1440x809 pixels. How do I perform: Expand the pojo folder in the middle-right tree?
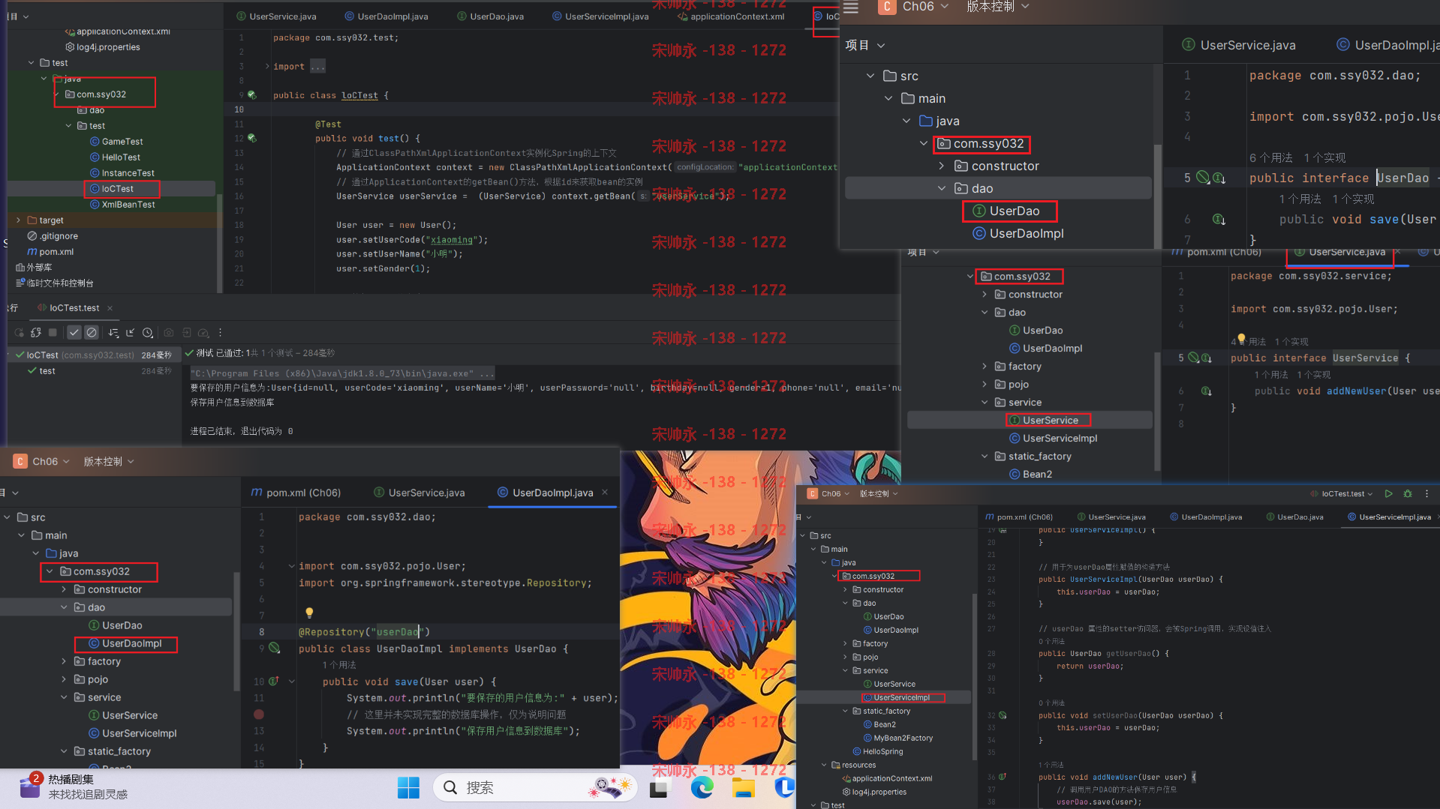pos(985,384)
